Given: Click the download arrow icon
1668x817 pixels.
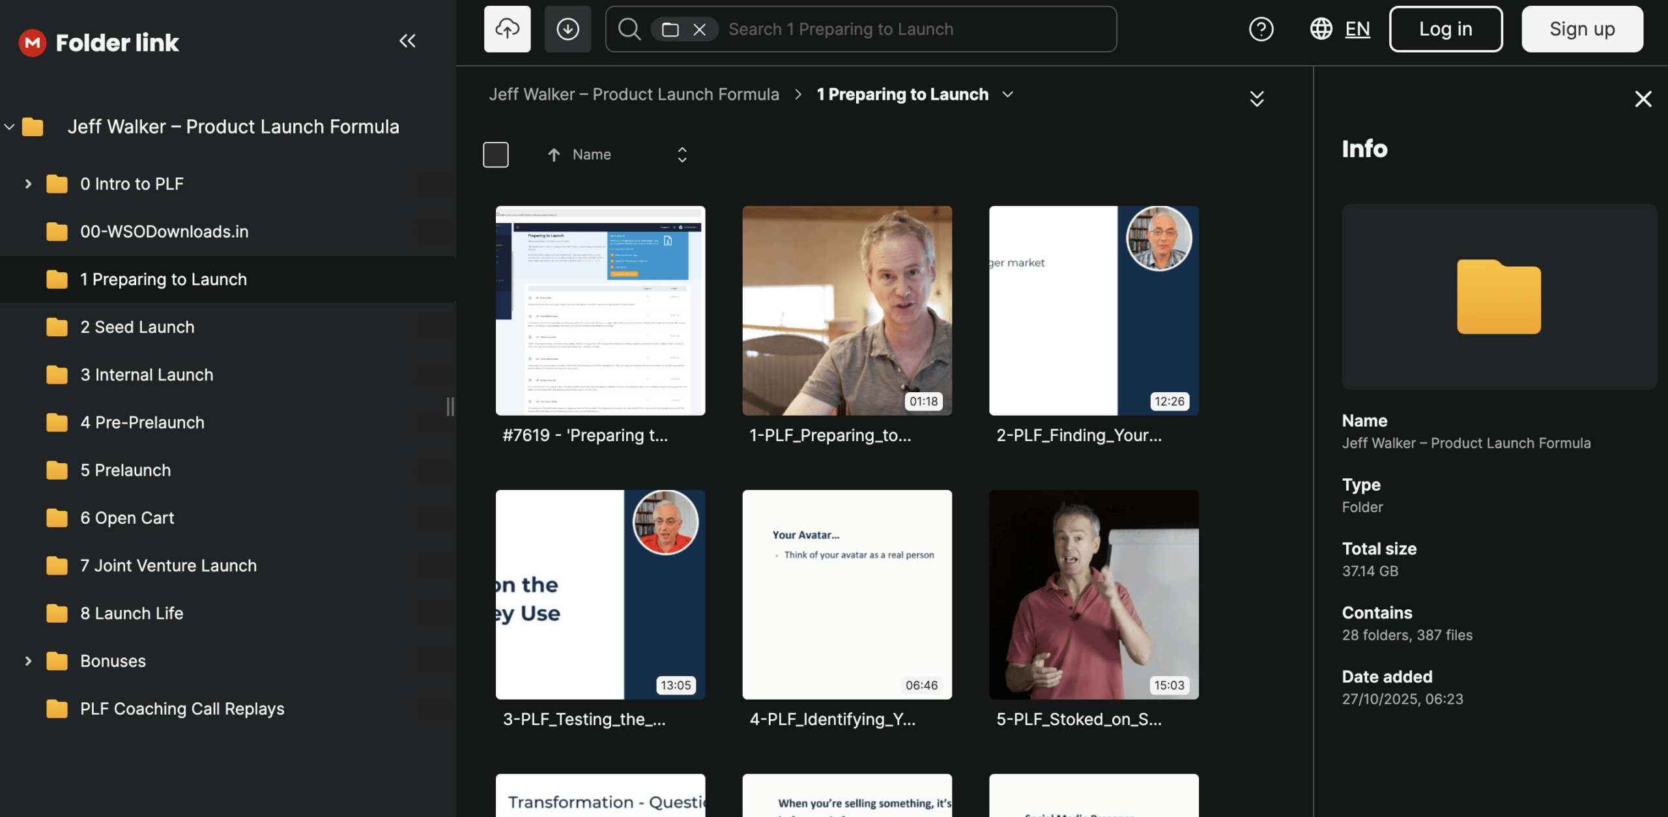Looking at the screenshot, I should (568, 29).
